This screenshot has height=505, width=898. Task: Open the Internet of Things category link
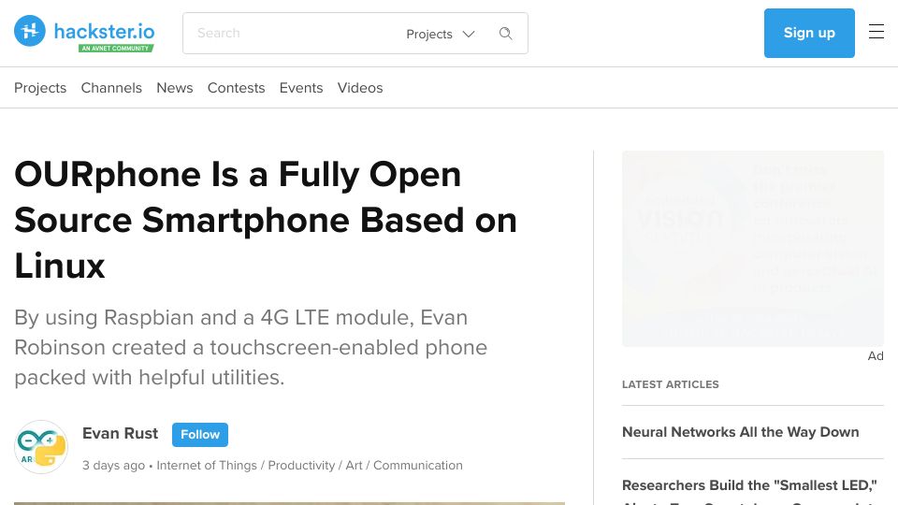[207, 466]
